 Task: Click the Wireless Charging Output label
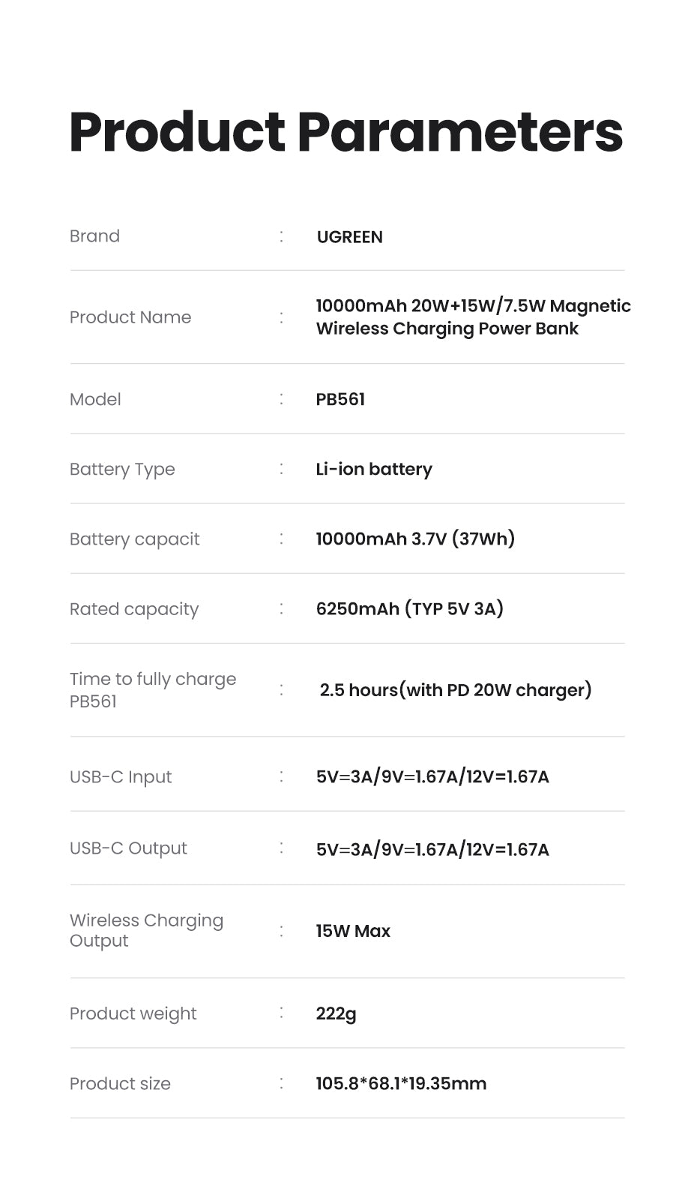point(146,930)
